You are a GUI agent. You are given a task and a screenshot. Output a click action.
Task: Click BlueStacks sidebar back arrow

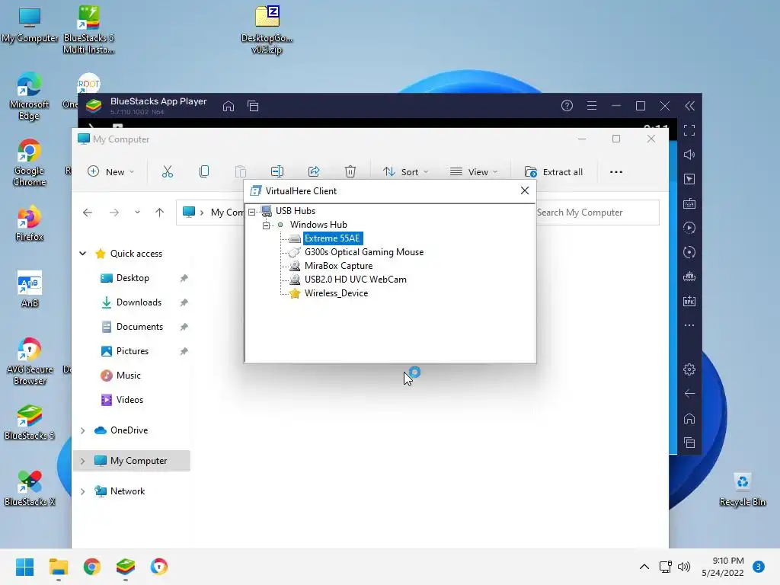pyautogui.click(x=689, y=394)
